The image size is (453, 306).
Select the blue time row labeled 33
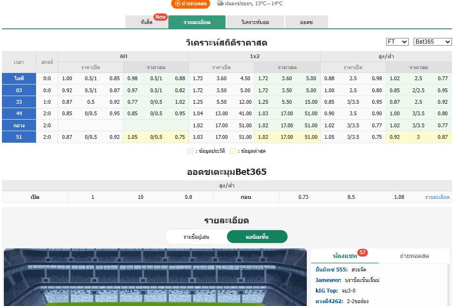click(19, 102)
